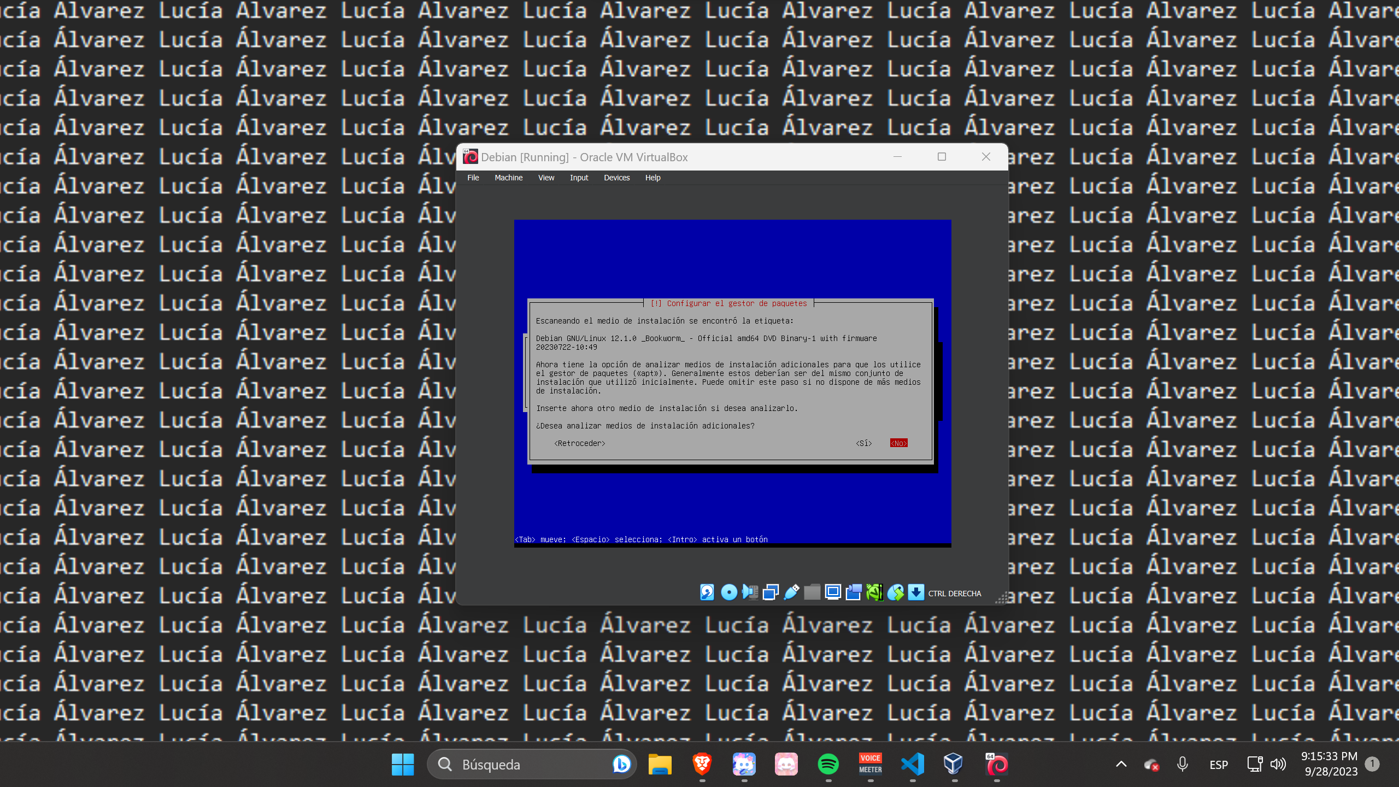The width and height of the screenshot is (1399, 787).
Task: Open the Devices menu
Action: click(616, 178)
